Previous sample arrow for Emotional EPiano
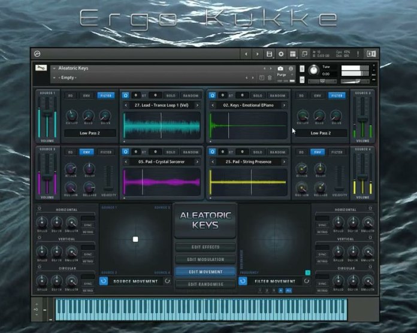The height and width of the screenshot is (333, 417). [x=213, y=105]
